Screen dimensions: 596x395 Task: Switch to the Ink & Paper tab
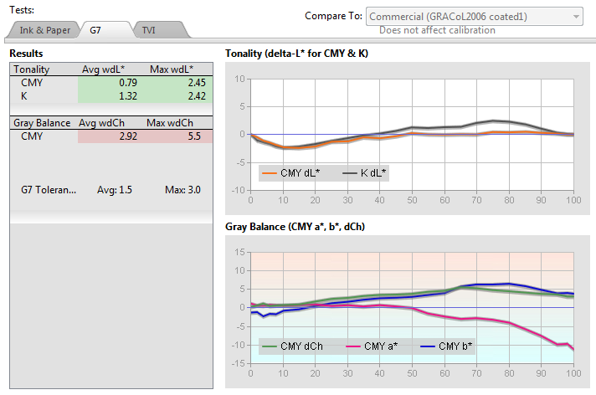45,30
